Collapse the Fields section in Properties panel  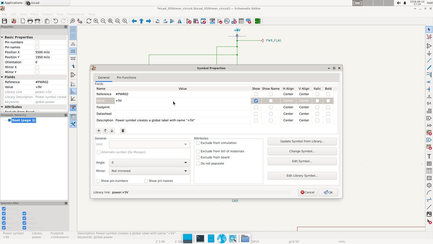[x=2, y=77]
